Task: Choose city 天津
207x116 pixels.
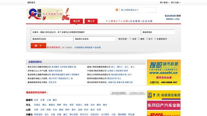Action: pos(42,100)
